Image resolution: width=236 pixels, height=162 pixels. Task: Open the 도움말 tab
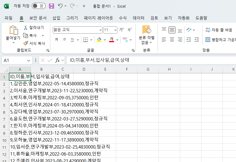201,18
